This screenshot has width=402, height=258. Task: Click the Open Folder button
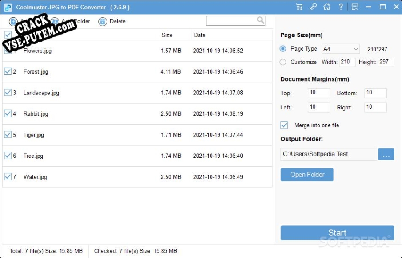(307, 175)
